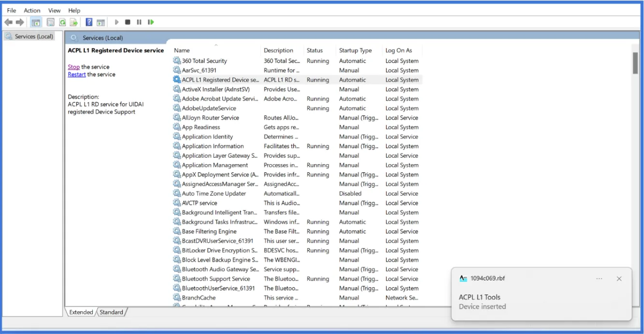Select Application Identity service name
The image size is (644, 334).
coord(207,137)
